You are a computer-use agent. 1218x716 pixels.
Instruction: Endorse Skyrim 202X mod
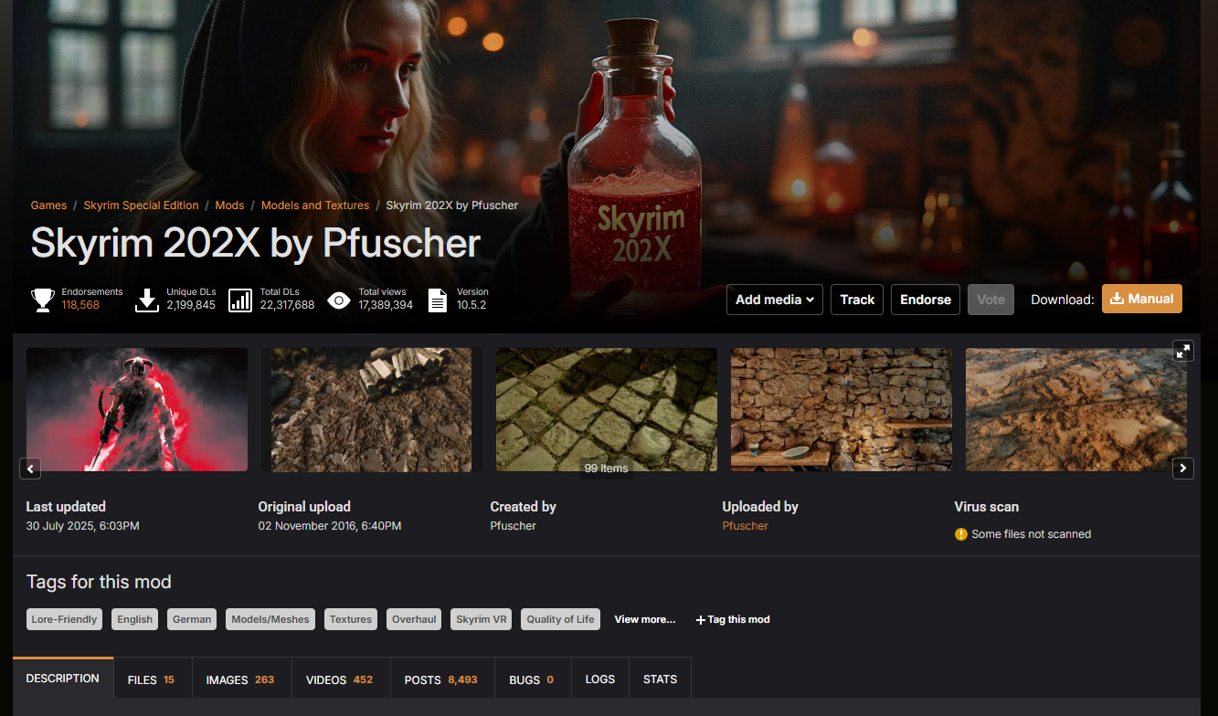[x=926, y=300]
